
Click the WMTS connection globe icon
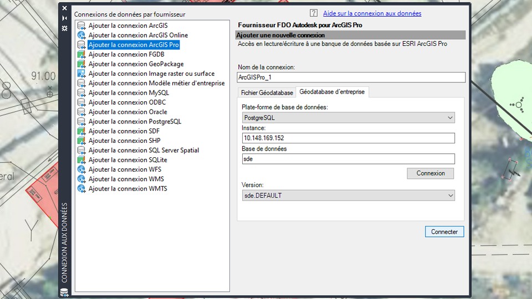(81, 188)
